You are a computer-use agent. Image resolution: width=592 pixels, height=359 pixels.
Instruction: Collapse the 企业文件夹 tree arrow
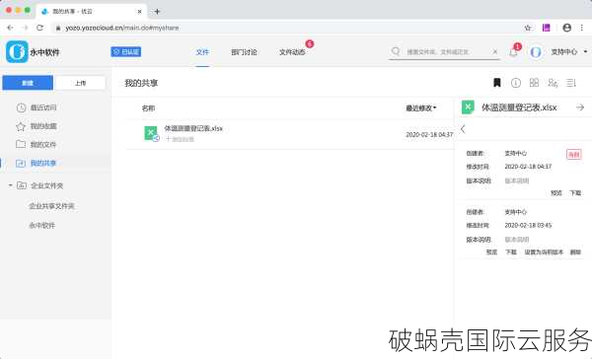coord(11,185)
